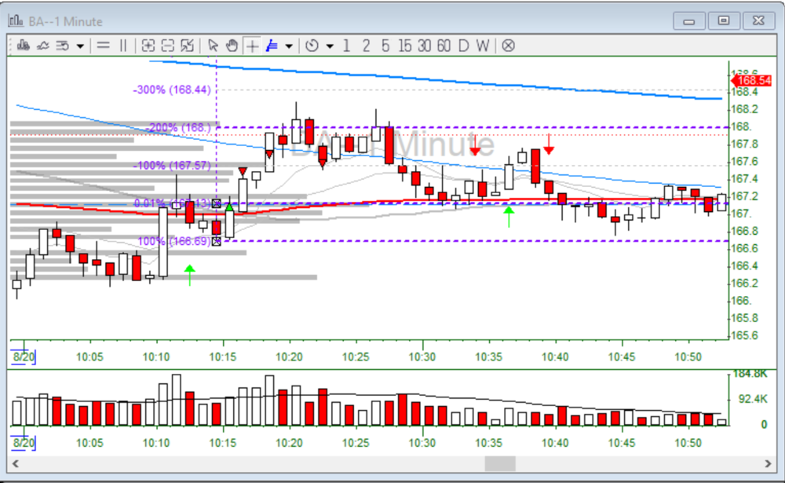785x483 pixels.
Task: Click the red 168.54 price marker
Action: pos(754,80)
